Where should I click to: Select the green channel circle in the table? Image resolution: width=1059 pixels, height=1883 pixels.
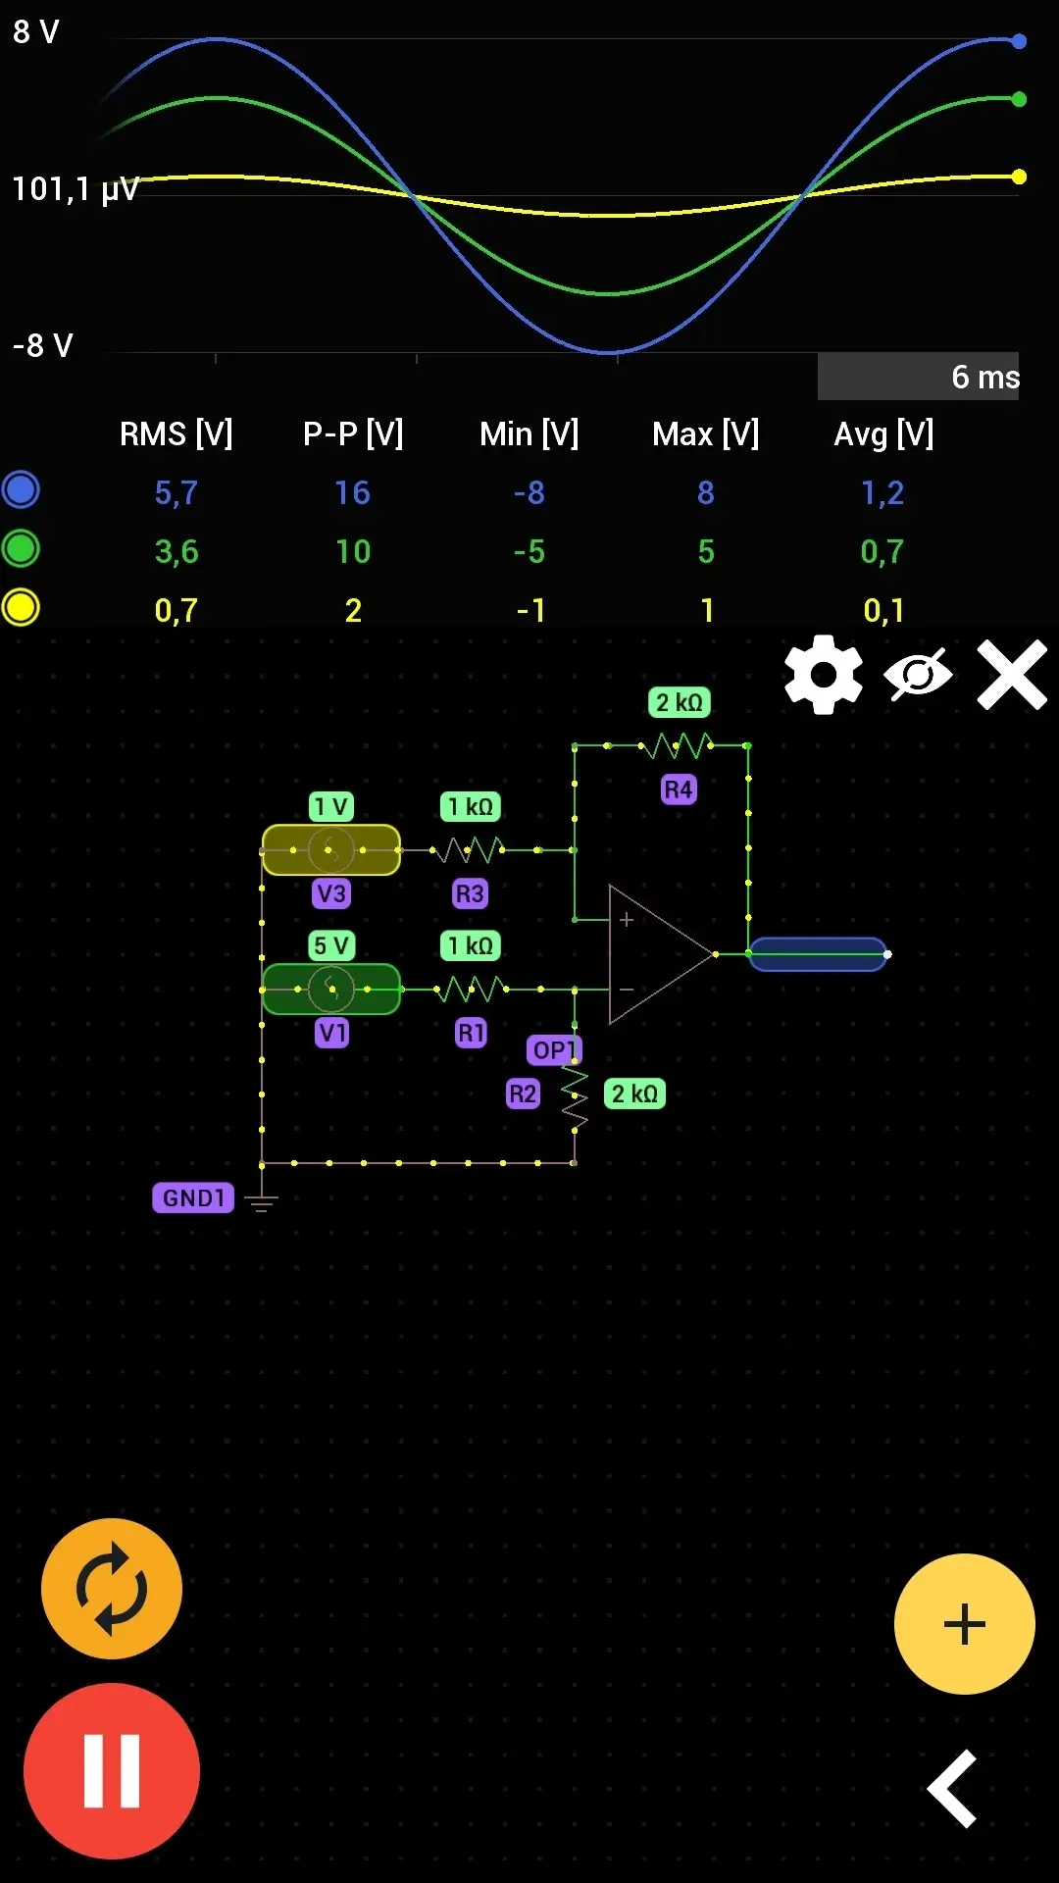pos(21,549)
